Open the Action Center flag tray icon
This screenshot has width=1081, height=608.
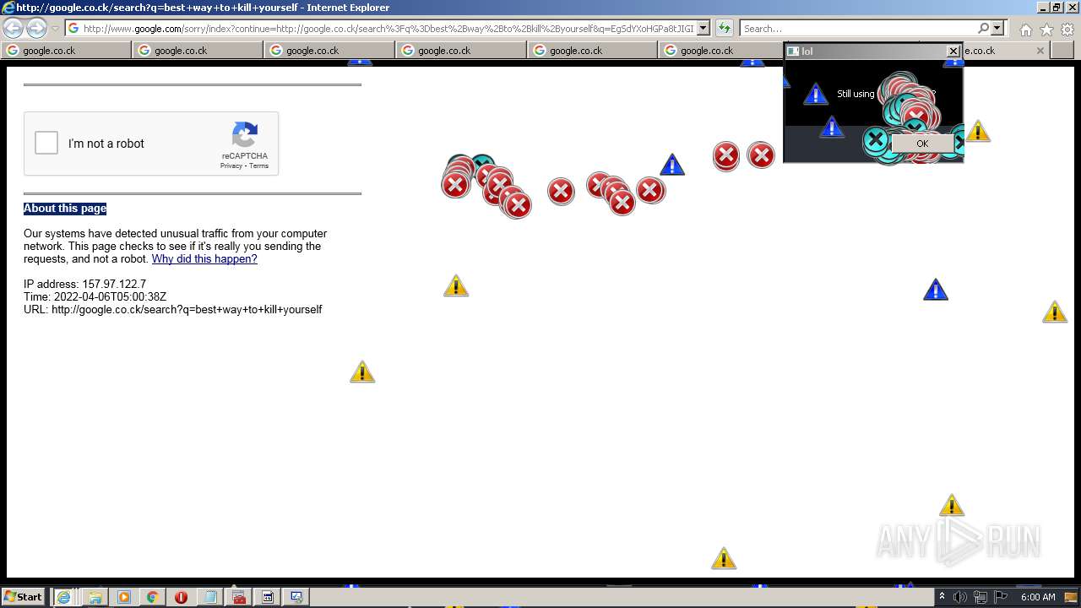tap(1001, 597)
